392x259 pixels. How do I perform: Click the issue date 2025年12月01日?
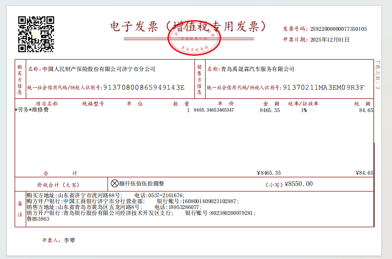[330, 40]
